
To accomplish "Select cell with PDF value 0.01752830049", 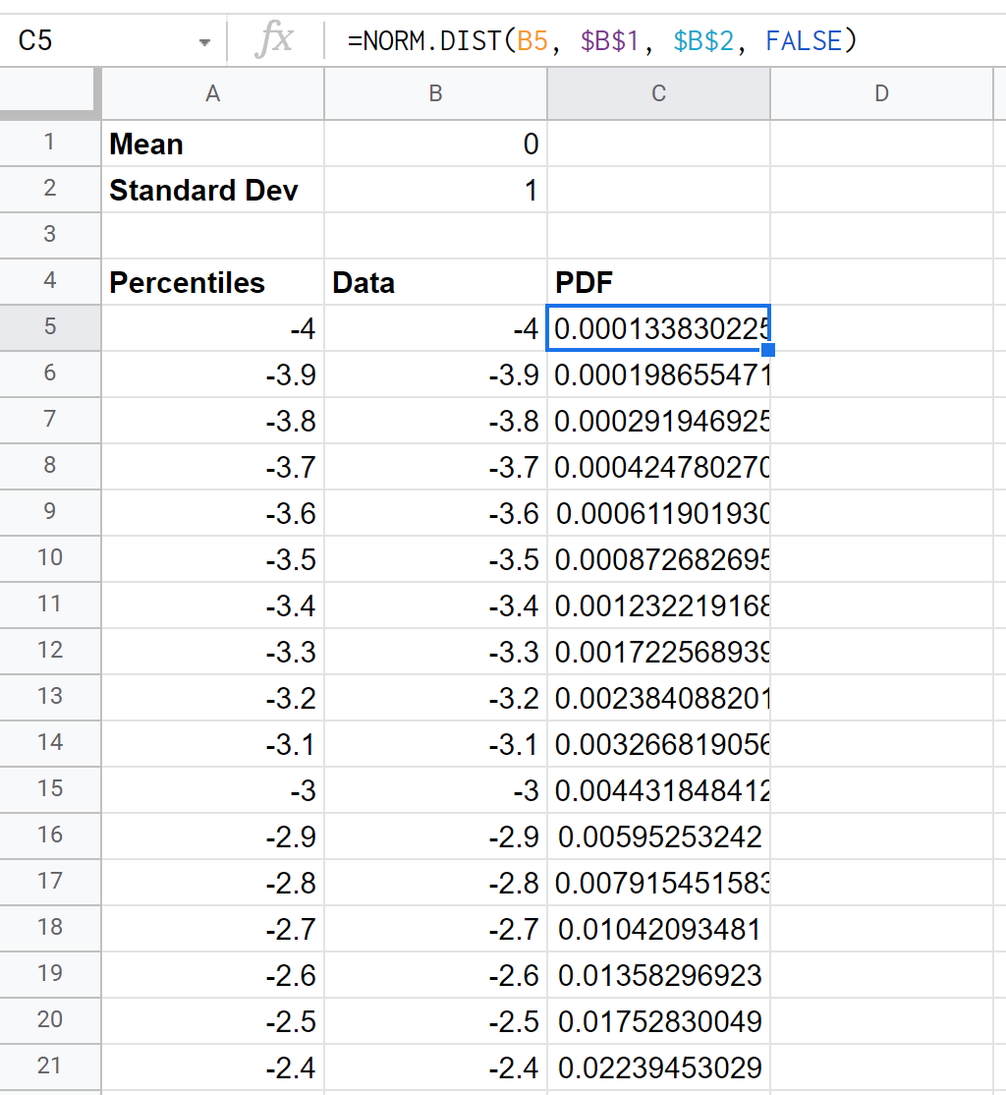I will point(658,1020).
